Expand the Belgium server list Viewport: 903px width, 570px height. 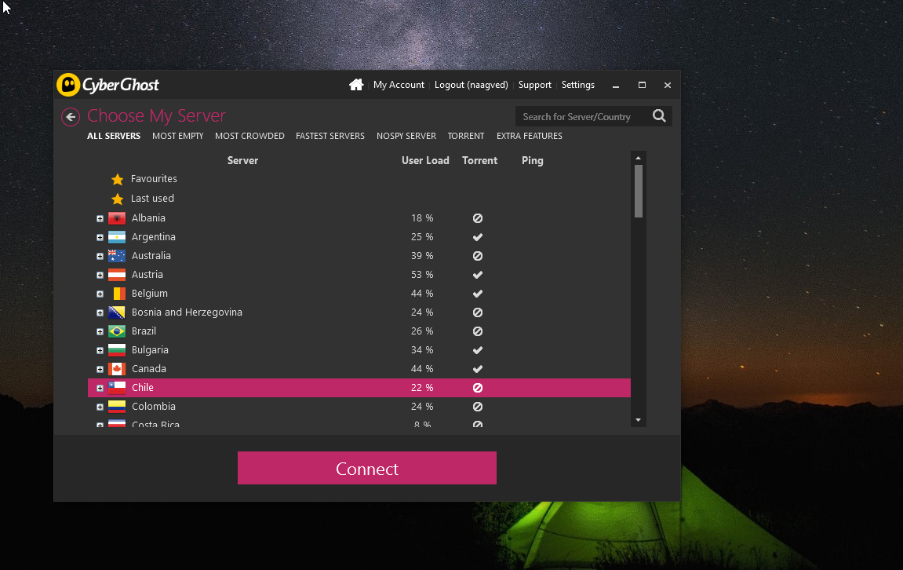100,294
